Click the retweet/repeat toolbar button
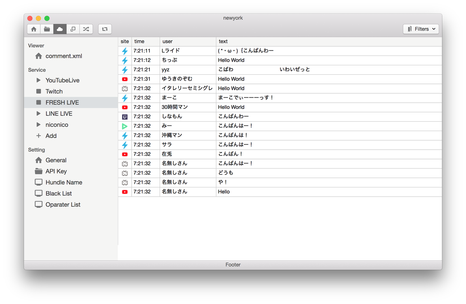This screenshot has width=466, height=304. coord(105,29)
